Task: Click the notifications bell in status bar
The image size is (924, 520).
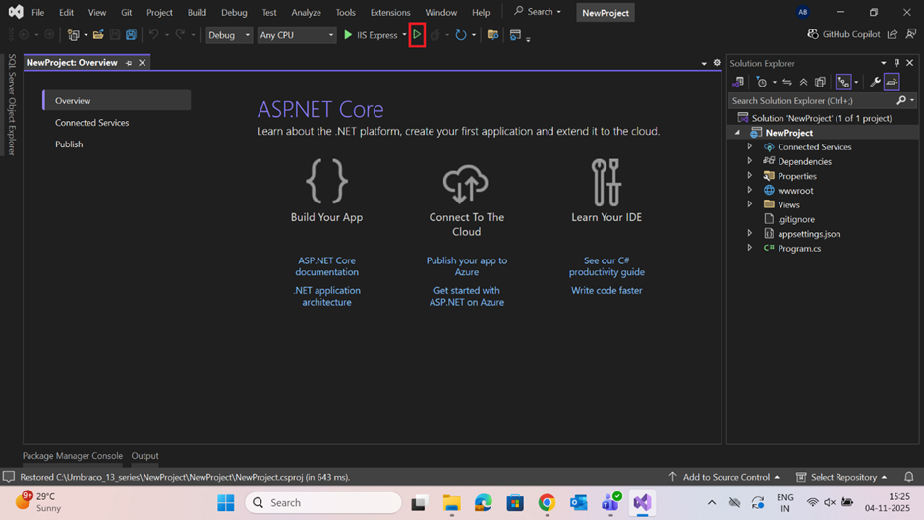Action: coord(909,477)
